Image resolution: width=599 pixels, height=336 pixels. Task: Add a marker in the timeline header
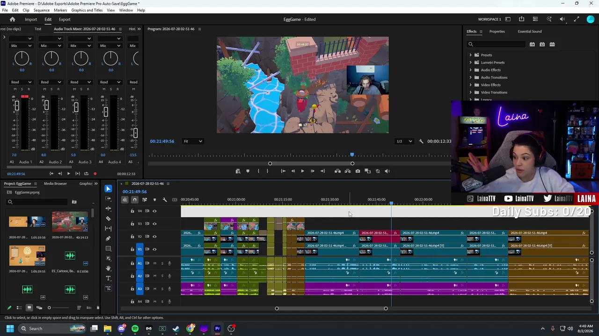click(x=154, y=200)
